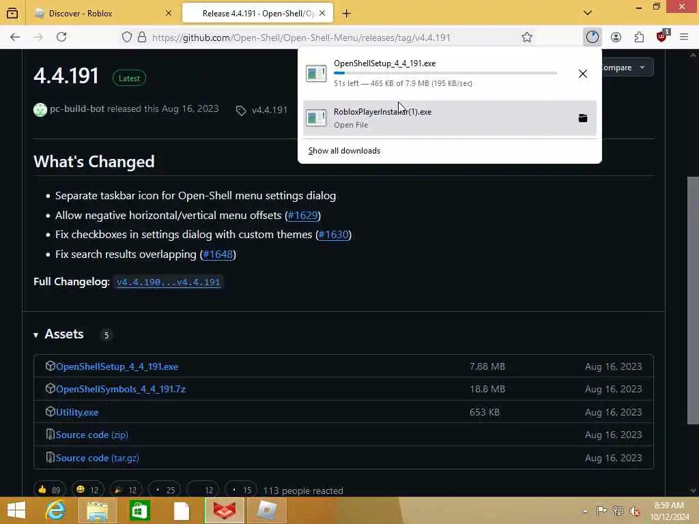Click the reaction button showing 15
Screen dimensions: 699x524
pos(241,490)
